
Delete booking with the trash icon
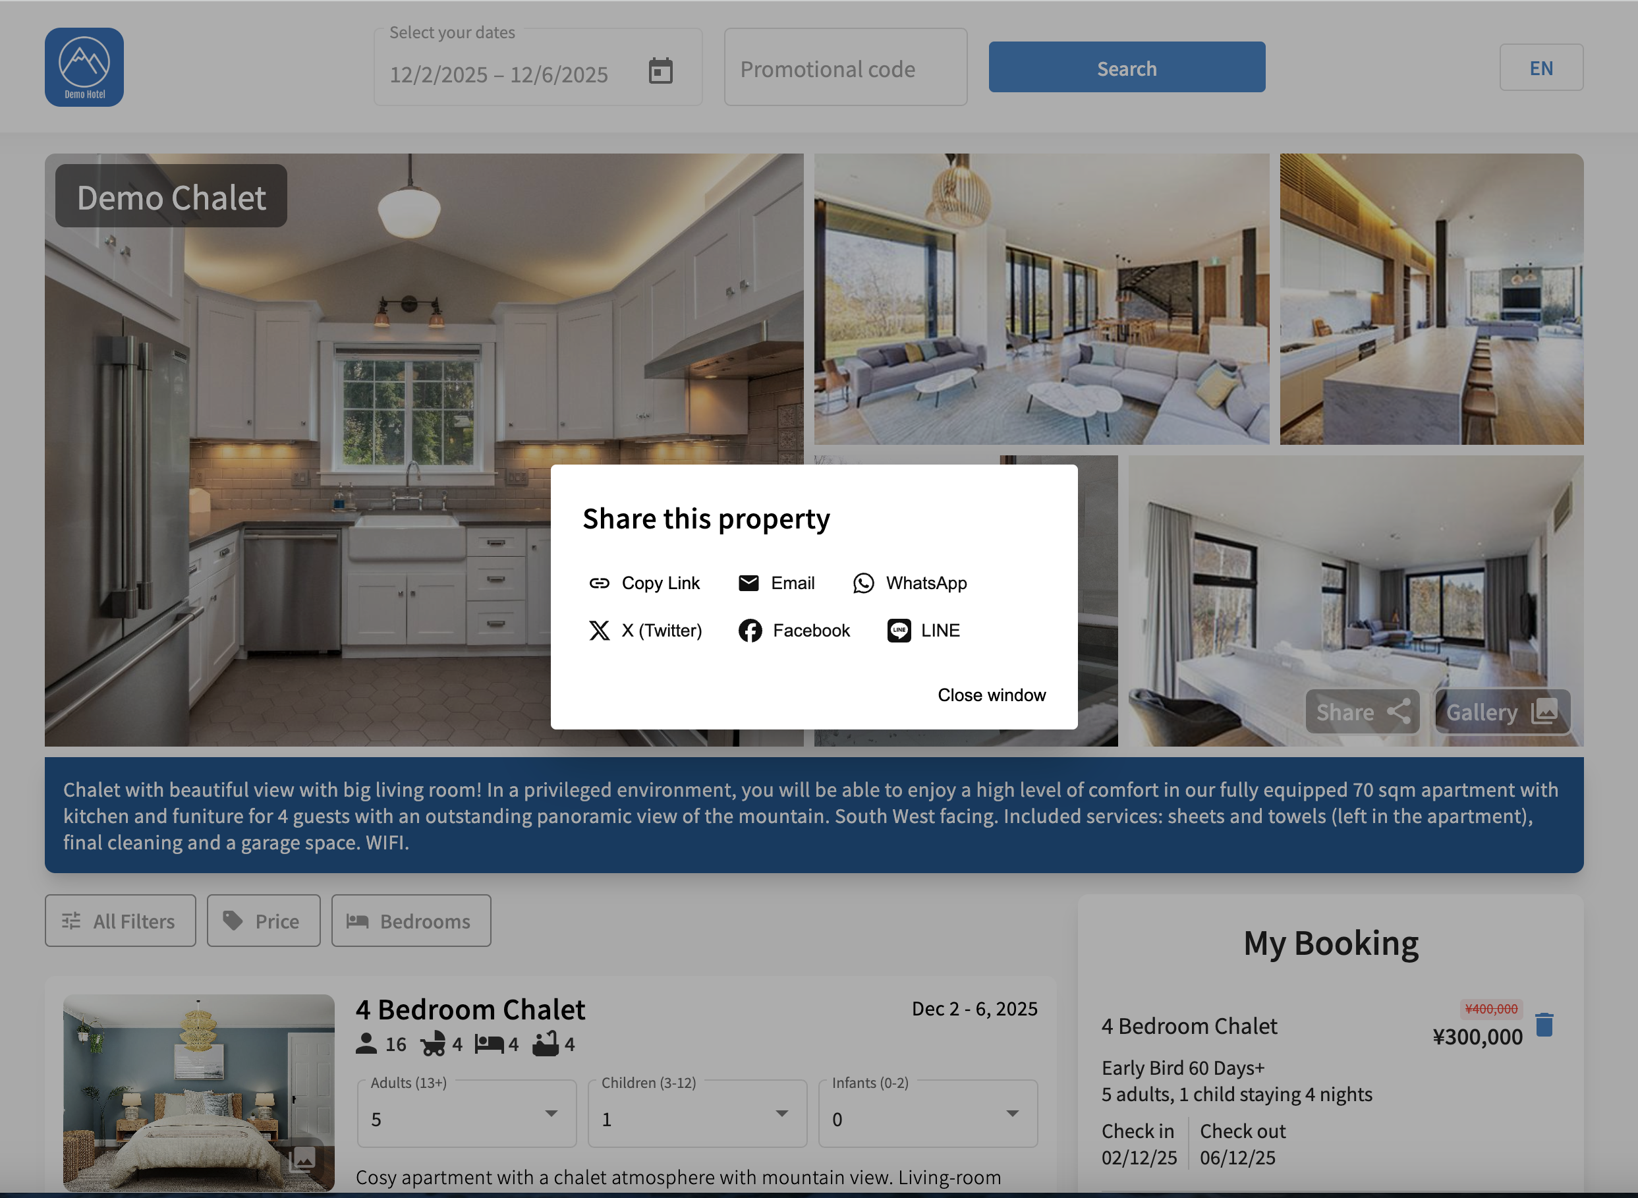point(1544,1025)
